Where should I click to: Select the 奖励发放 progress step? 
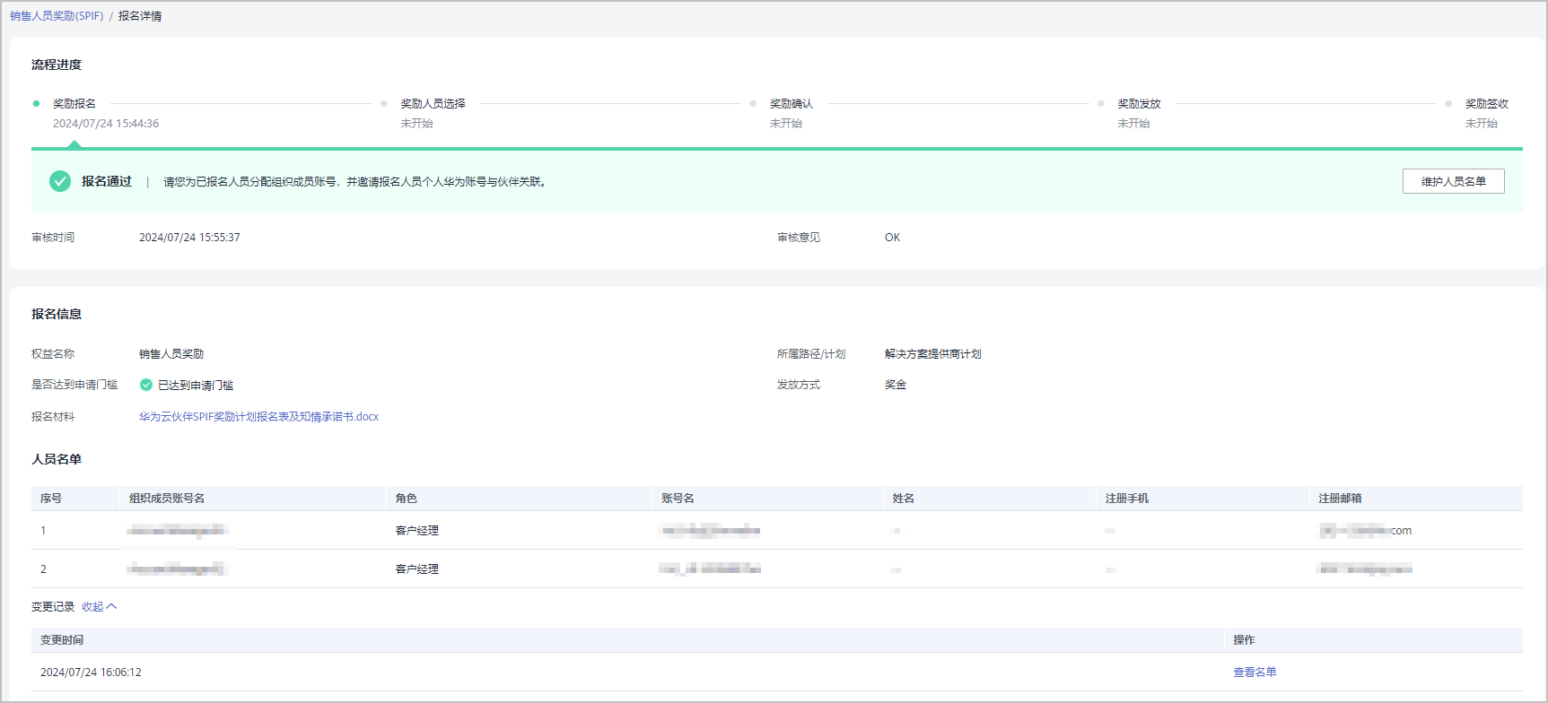coord(1139,104)
